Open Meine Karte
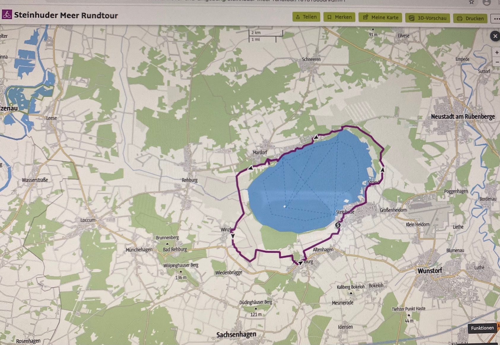The image size is (500, 345). pos(380,18)
